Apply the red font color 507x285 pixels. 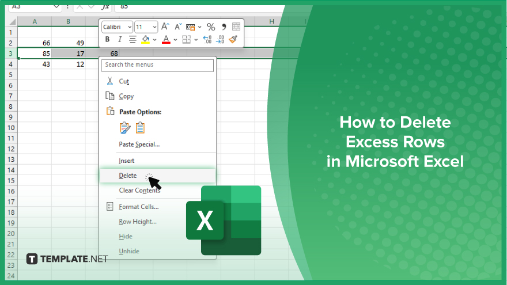166,39
